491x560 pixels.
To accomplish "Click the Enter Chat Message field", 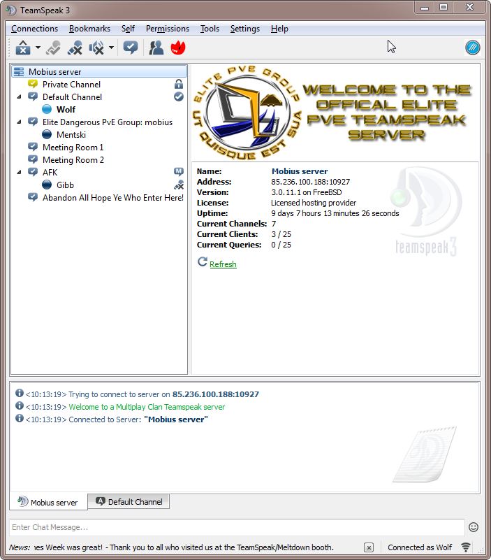I will (x=236, y=527).
